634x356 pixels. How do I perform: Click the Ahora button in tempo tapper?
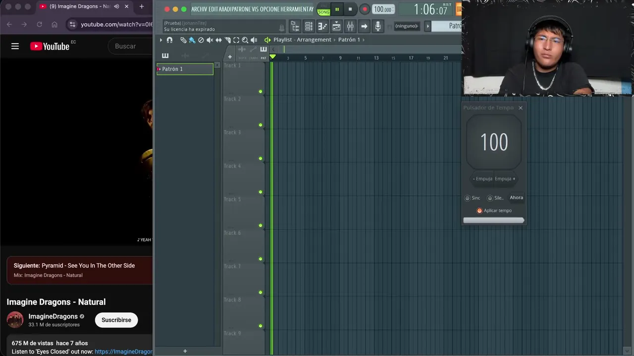click(x=516, y=198)
